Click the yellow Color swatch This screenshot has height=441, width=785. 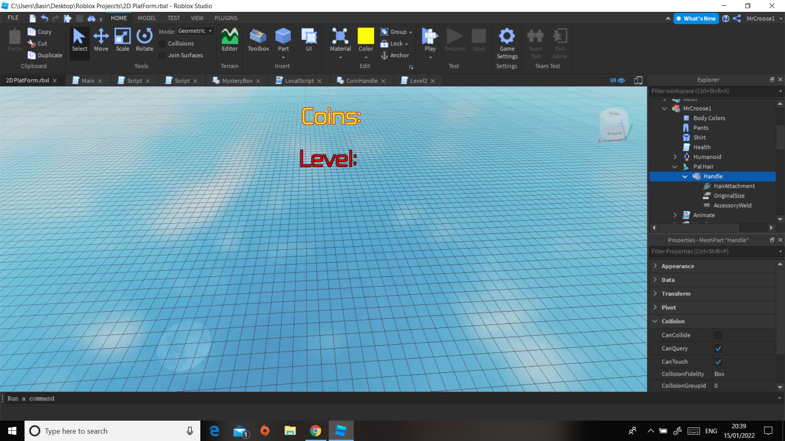[366, 36]
